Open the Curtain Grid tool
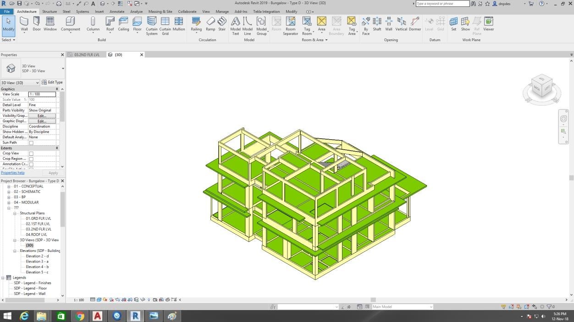This screenshot has height=322, width=574. tap(165, 24)
